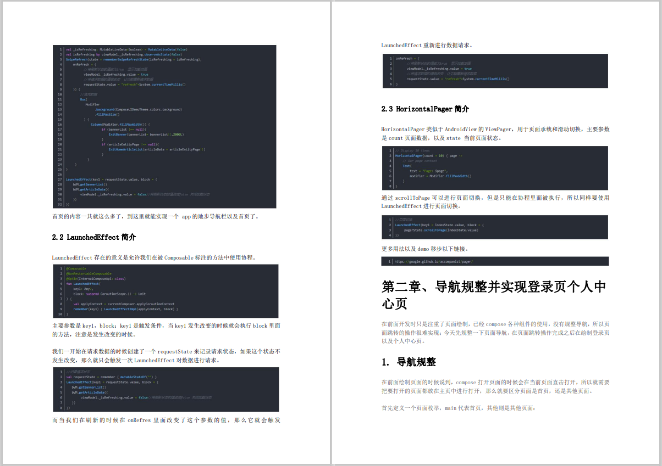Click code line "val isRefreshing by viewModel._isRefreshing.observeAsState(false)"

coord(124,54)
